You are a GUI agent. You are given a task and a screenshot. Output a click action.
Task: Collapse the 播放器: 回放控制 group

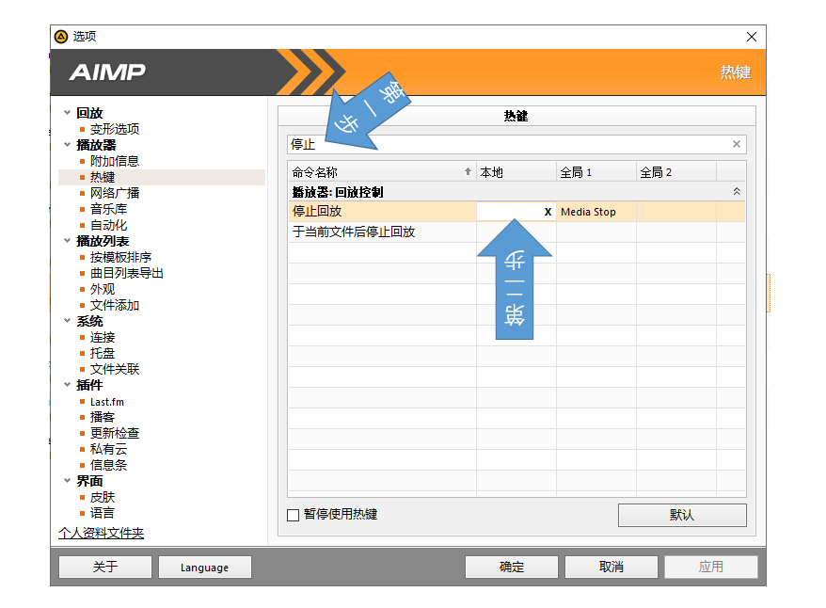(x=737, y=192)
